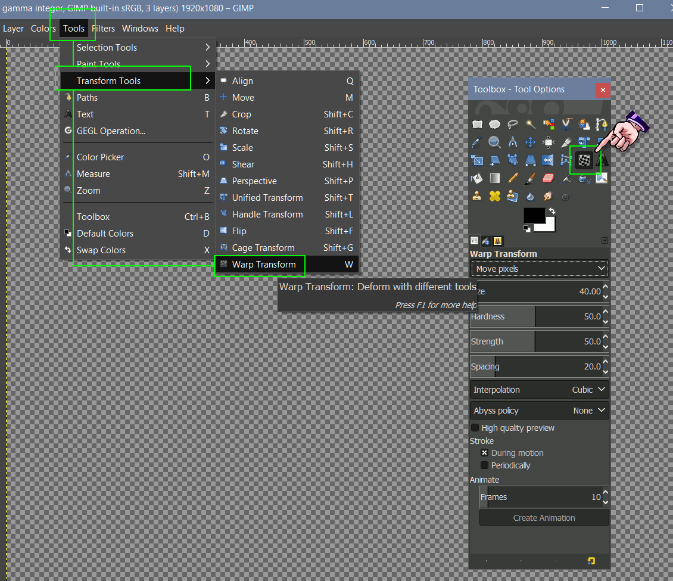The width and height of the screenshot is (673, 581).
Task: Select the Paths tool icon in Toolbox
Action: coord(602,125)
